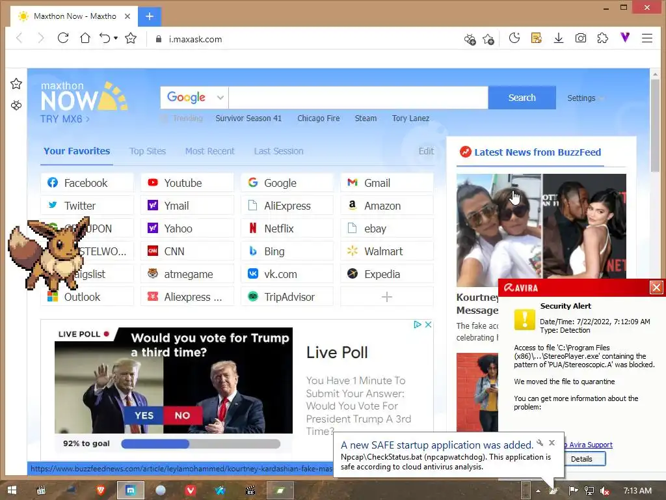
Task: Click the add to Maxnote icon
Action: 470,39
